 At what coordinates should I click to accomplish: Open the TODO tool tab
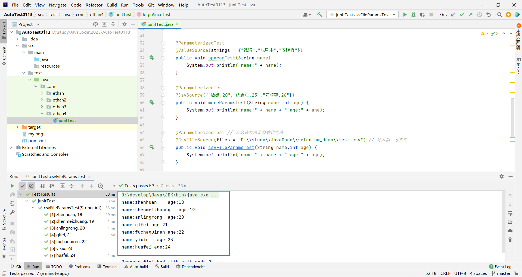pyautogui.click(x=54, y=266)
